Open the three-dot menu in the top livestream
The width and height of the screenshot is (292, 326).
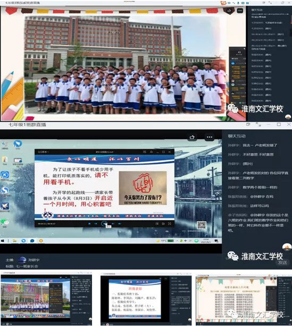pyautogui.click(x=240, y=11)
